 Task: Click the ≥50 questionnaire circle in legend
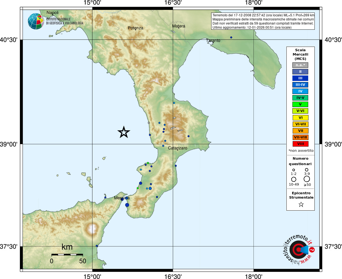coord(307,179)
